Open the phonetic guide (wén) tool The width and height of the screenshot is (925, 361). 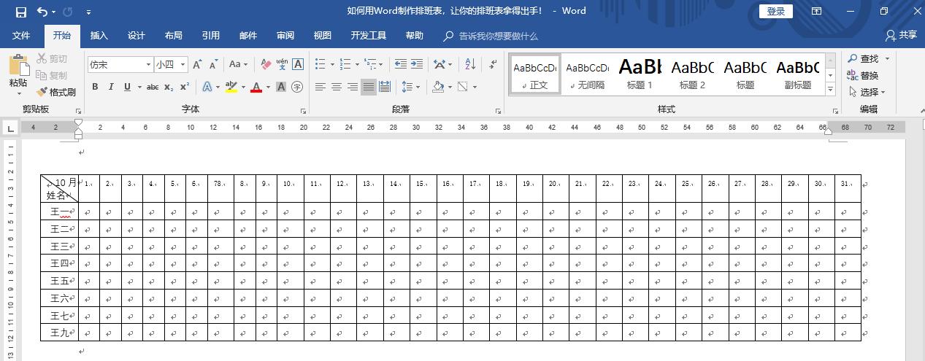[x=282, y=64]
